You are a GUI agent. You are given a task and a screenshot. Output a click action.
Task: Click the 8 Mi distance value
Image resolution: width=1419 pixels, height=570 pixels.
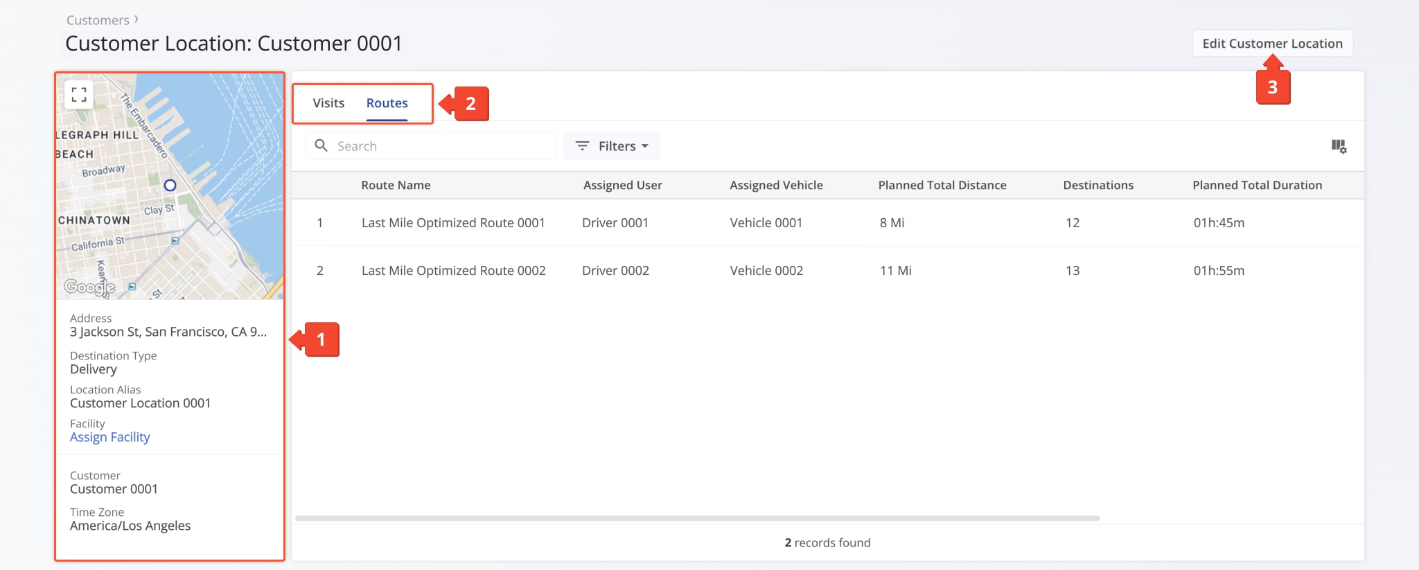(892, 223)
